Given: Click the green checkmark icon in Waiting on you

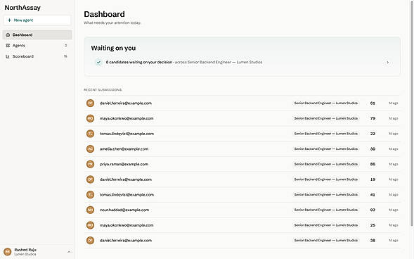Looking at the screenshot, I should pyautogui.click(x=98, y=62).
